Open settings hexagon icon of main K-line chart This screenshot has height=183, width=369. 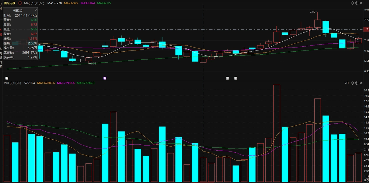point(352,3)
